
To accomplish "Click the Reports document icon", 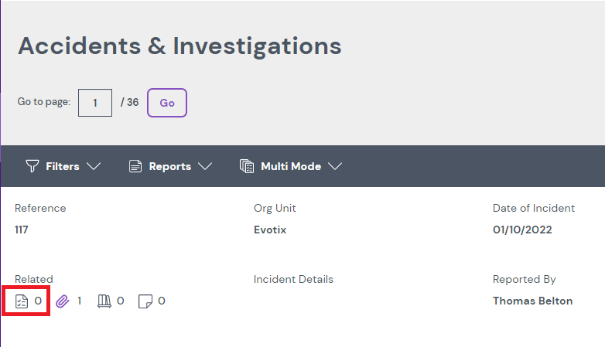I will coord(135,166).
